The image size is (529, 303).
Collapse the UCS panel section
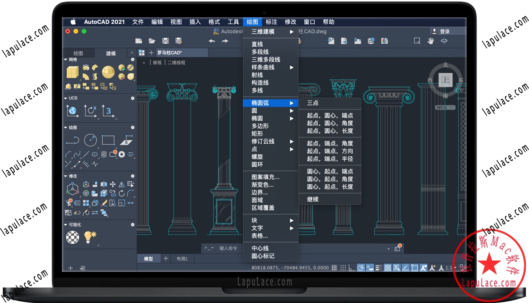(65, 98)
